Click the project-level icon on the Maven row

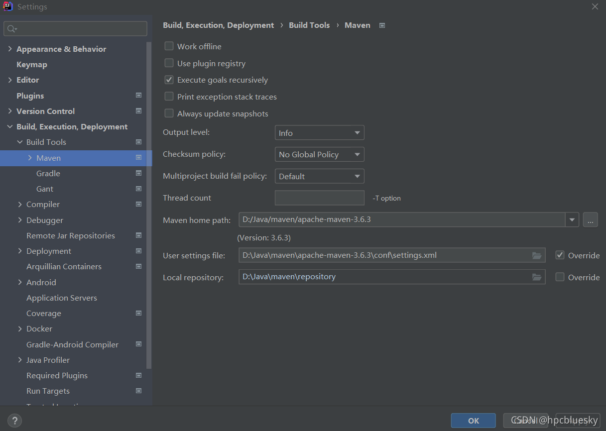pyautogui.click(x=138, y=158)
